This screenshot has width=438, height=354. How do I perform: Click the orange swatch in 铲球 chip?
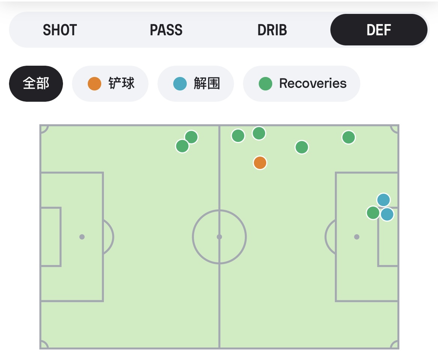pos(94,83)
